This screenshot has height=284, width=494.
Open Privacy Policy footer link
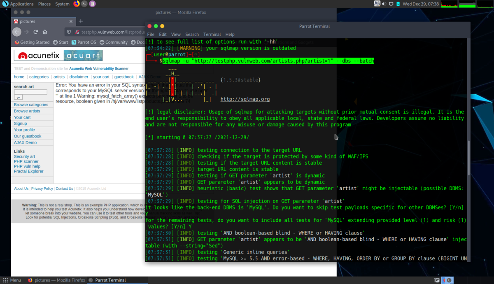point(42,189)
